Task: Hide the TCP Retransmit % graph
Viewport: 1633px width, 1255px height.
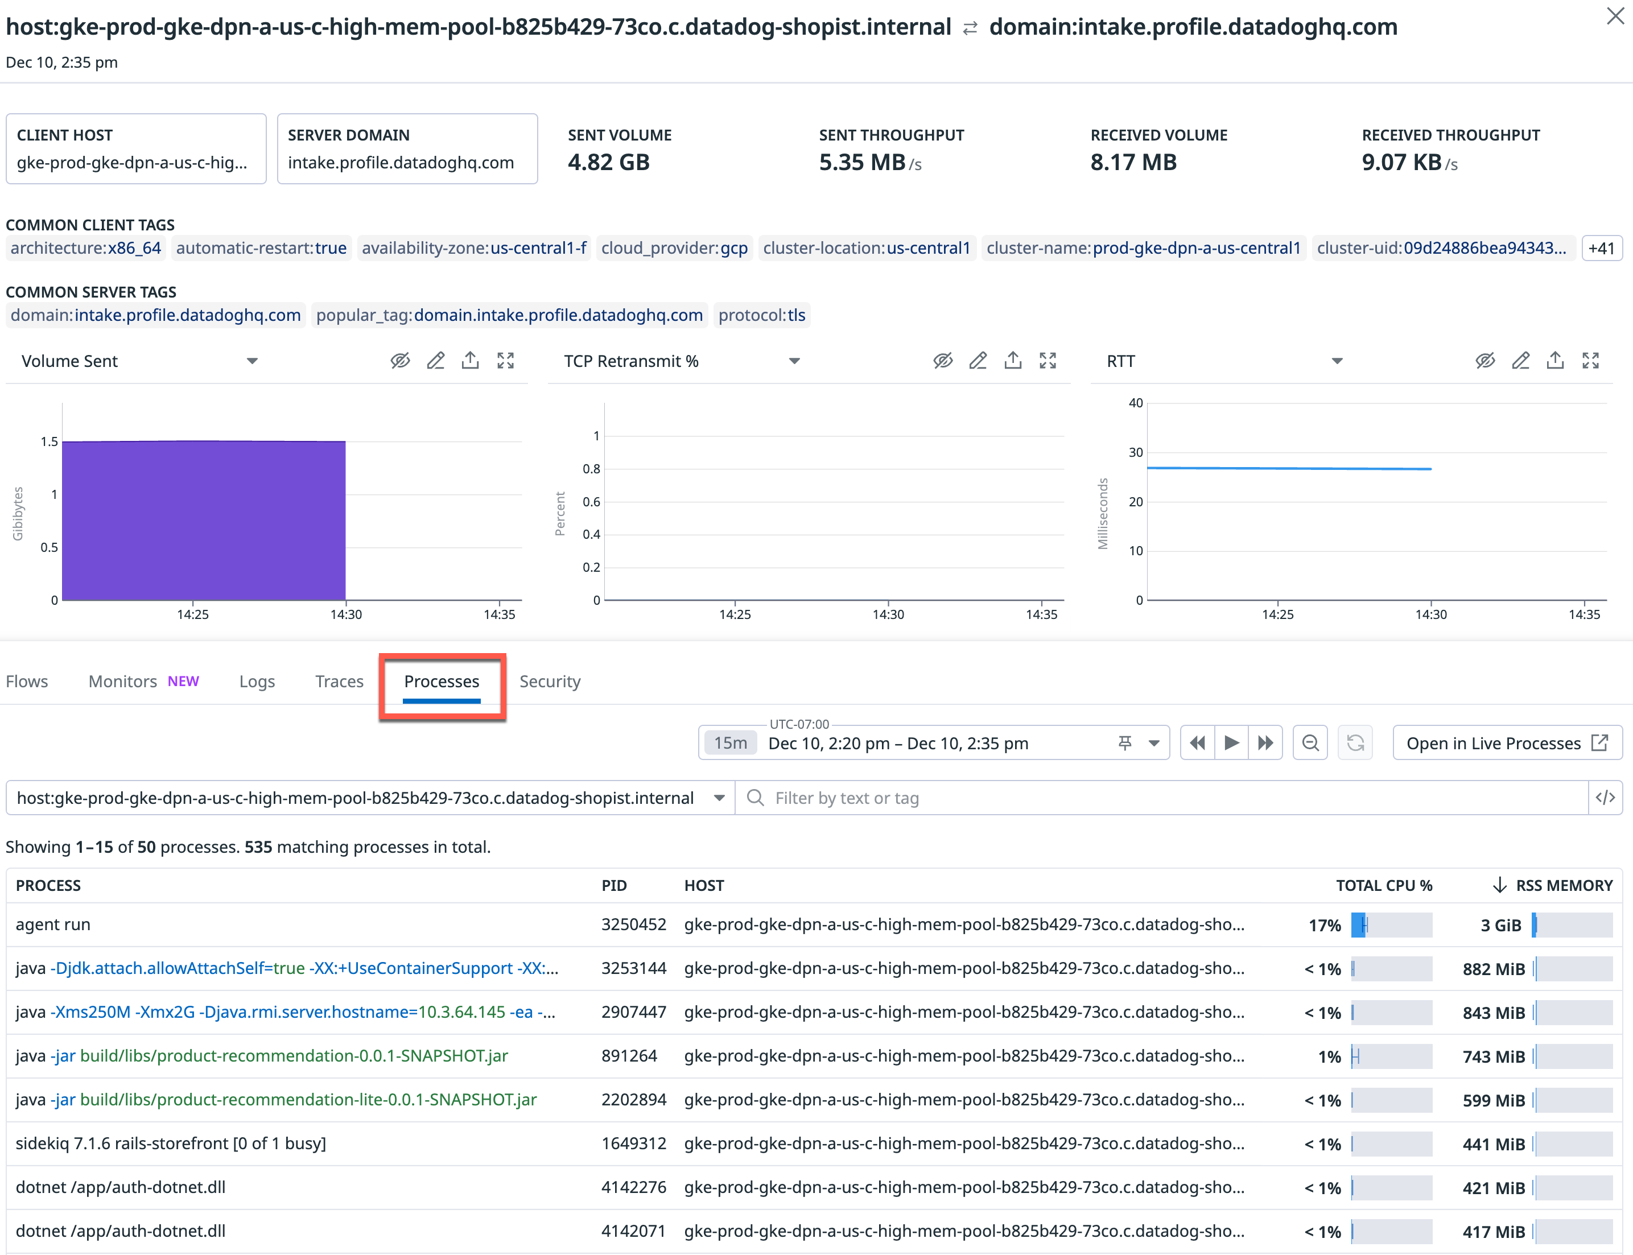Action: (943, 360)
